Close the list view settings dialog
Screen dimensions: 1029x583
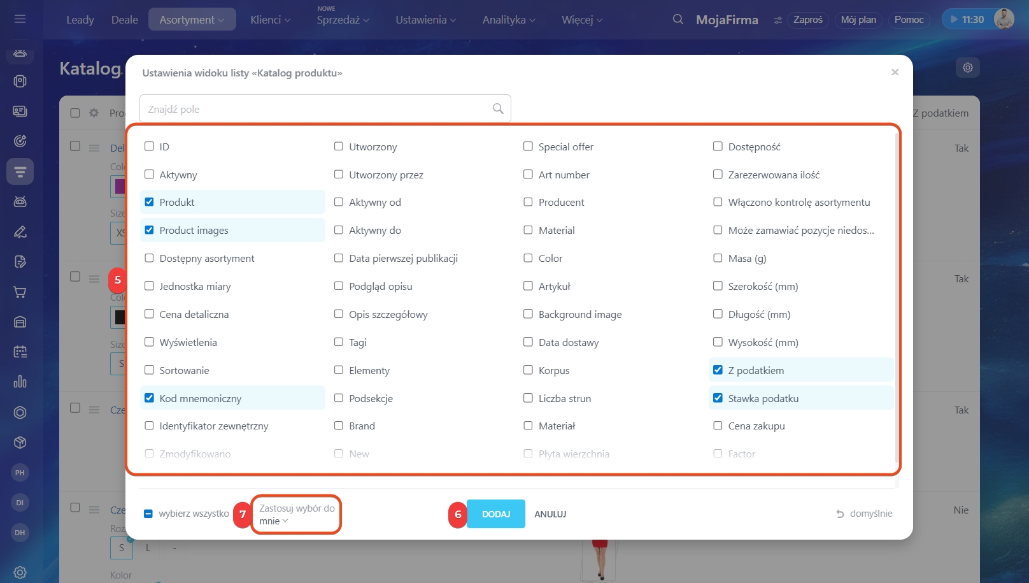tap(895, 72)
